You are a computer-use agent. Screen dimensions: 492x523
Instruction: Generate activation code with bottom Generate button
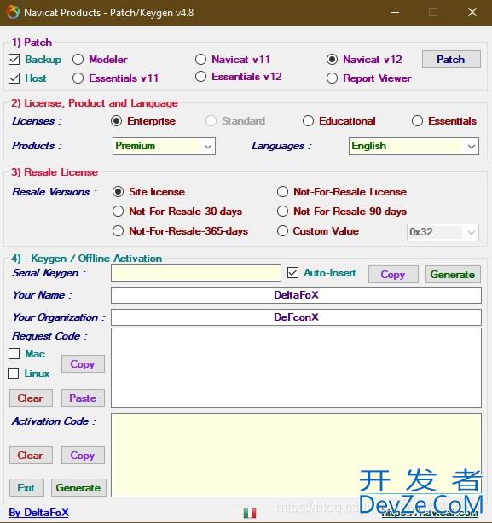coord(78,488)
